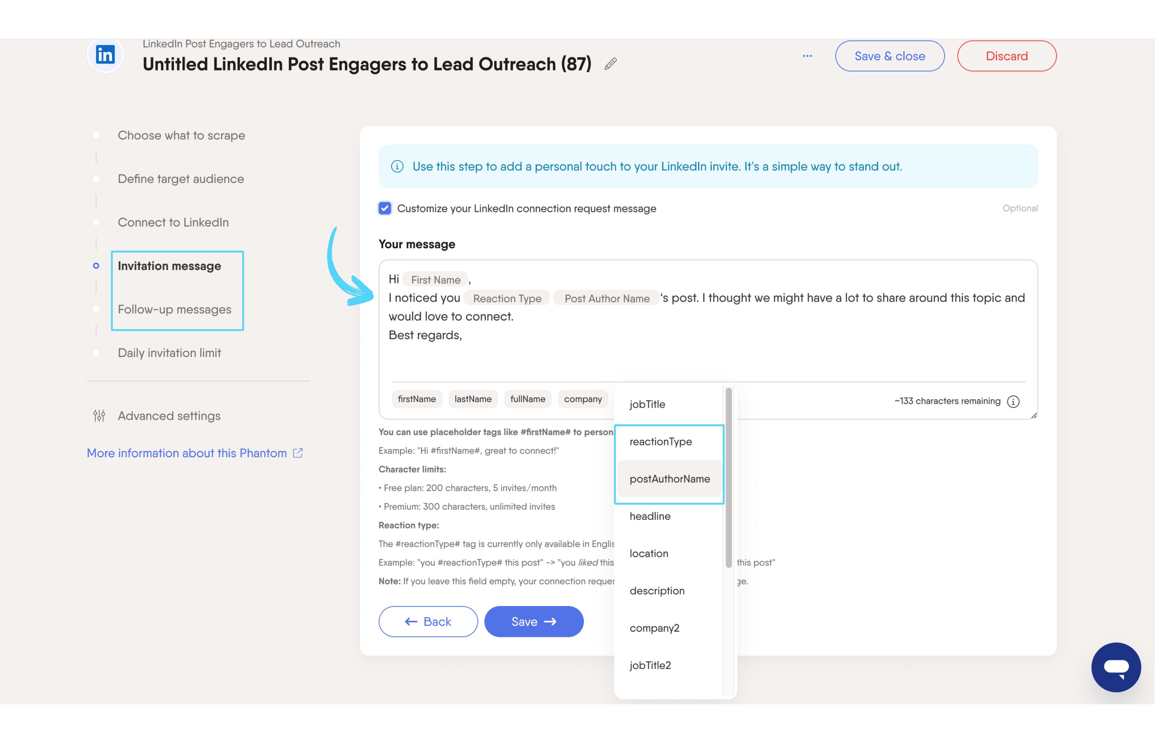
Task: Click the "Reaction type:" heading
Action: tap(409, 526)
